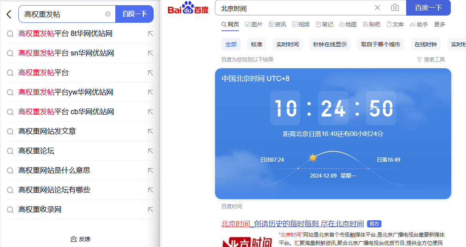Select the 在线时钟 filter chip
The width and height of the screenshot is (466, 247).
click(x=425, y=44)
